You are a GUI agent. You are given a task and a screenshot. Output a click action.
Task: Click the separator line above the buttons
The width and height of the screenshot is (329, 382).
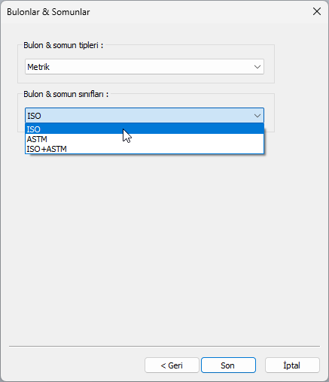(164, 347)
